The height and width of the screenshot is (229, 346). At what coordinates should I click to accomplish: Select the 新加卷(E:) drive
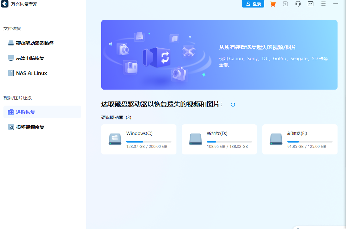tap(300, 139)
